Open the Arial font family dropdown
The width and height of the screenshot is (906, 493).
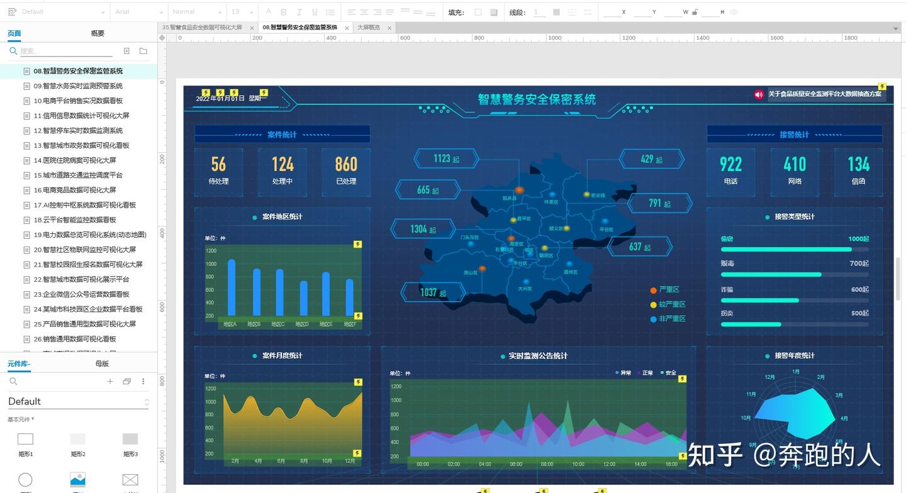[140, 12]
